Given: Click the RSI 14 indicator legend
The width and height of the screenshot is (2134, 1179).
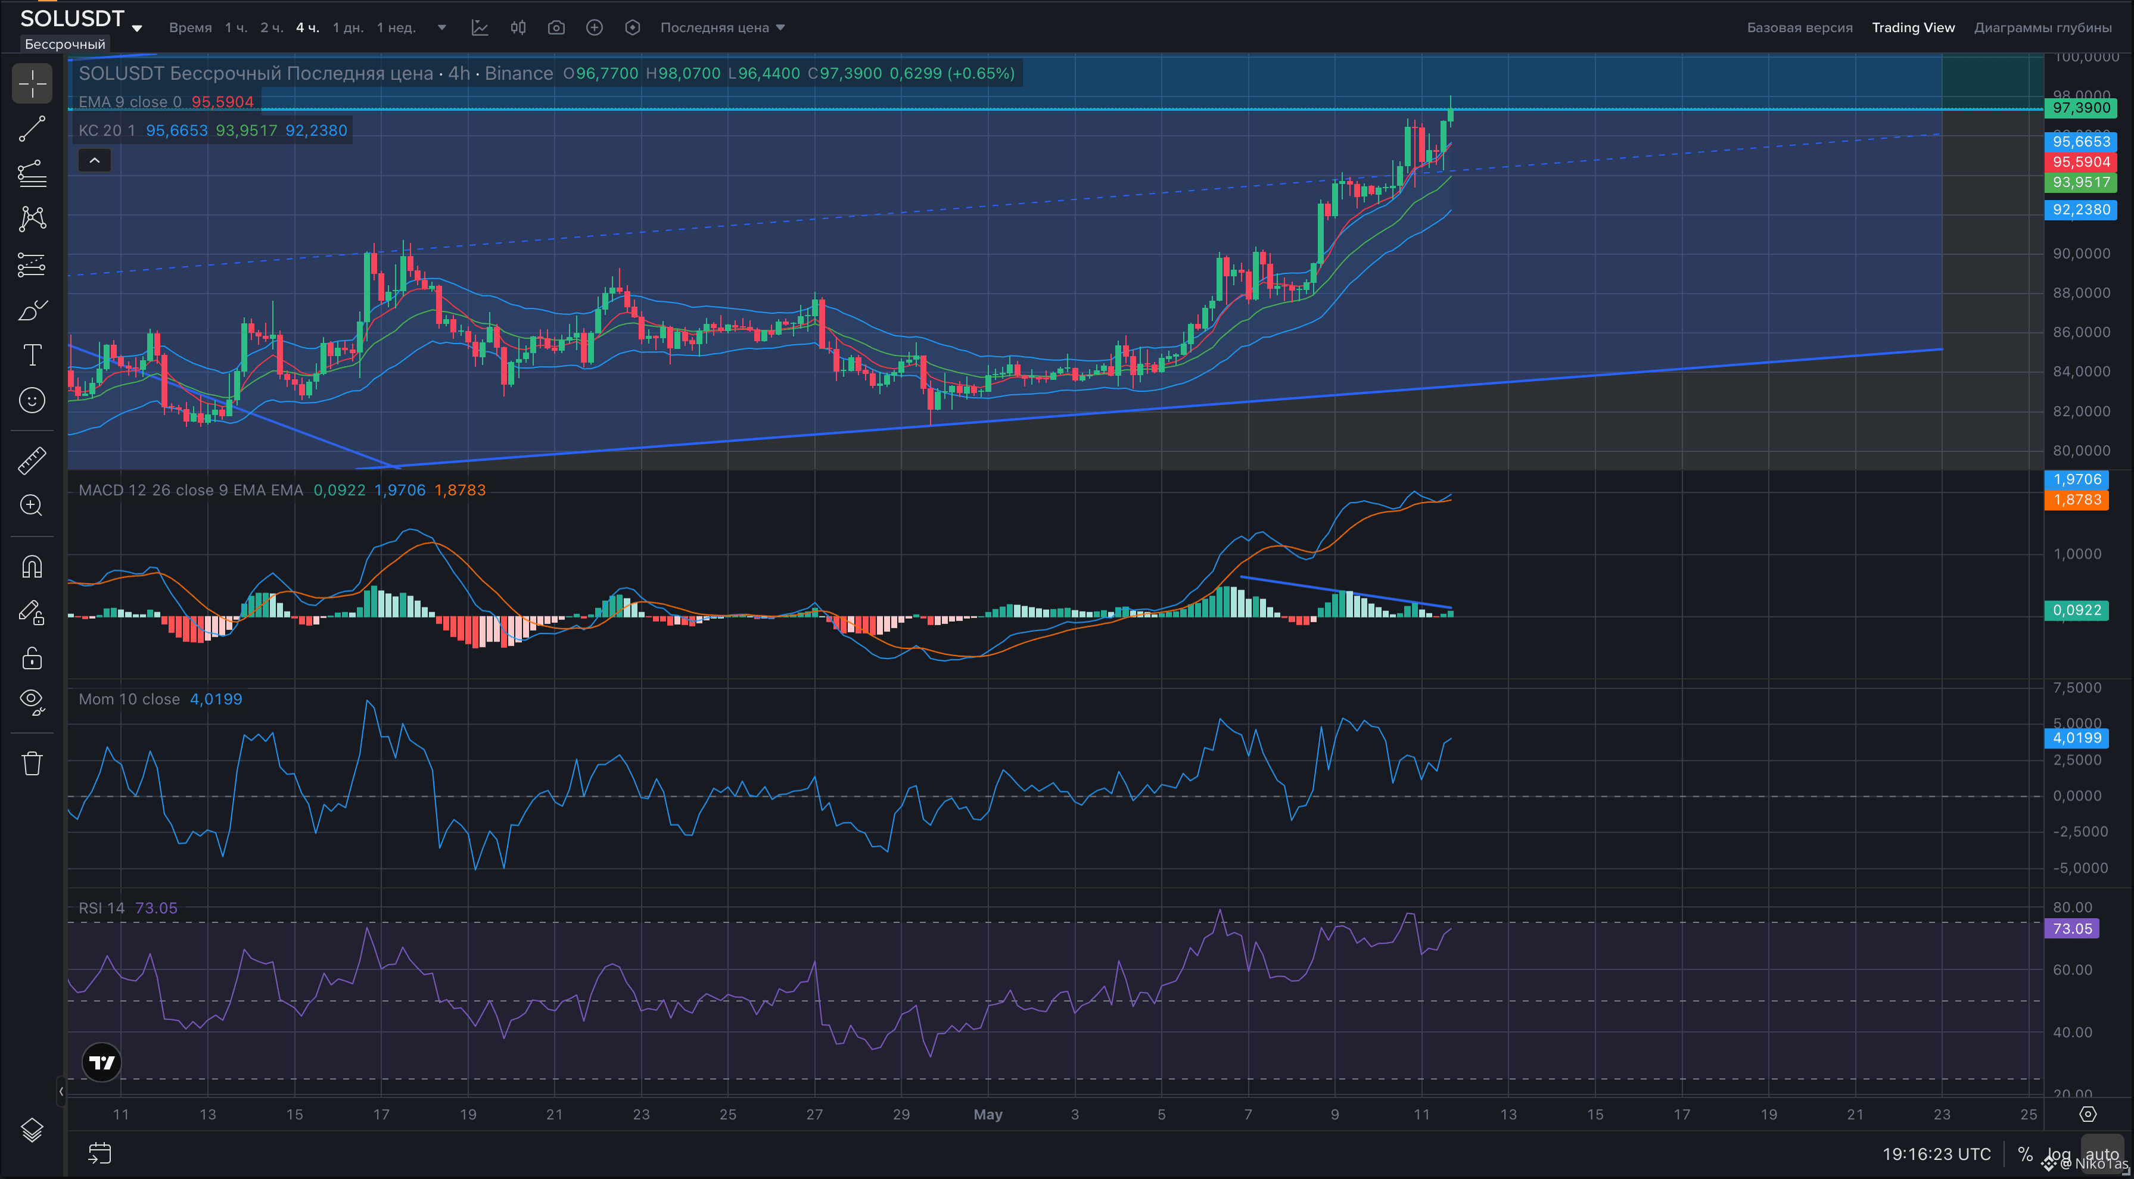Looking at the screenshot, I should (127, 907).
